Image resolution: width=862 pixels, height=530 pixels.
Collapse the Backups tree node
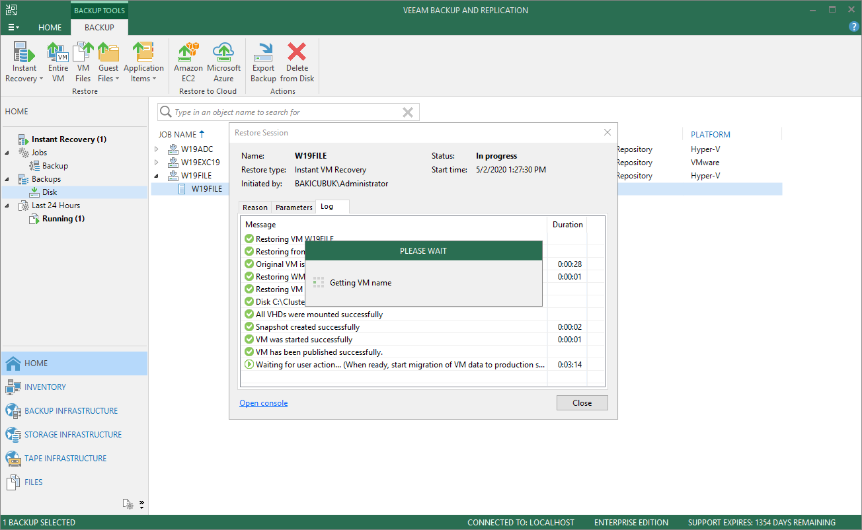click(8, 179)
